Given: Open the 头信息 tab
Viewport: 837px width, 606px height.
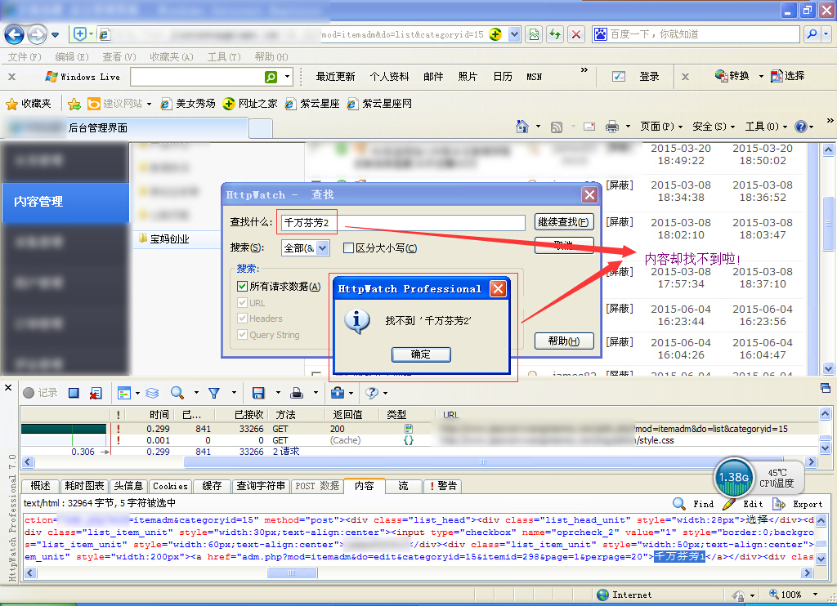Looking at the screenshot, I should tap(128, 486).
